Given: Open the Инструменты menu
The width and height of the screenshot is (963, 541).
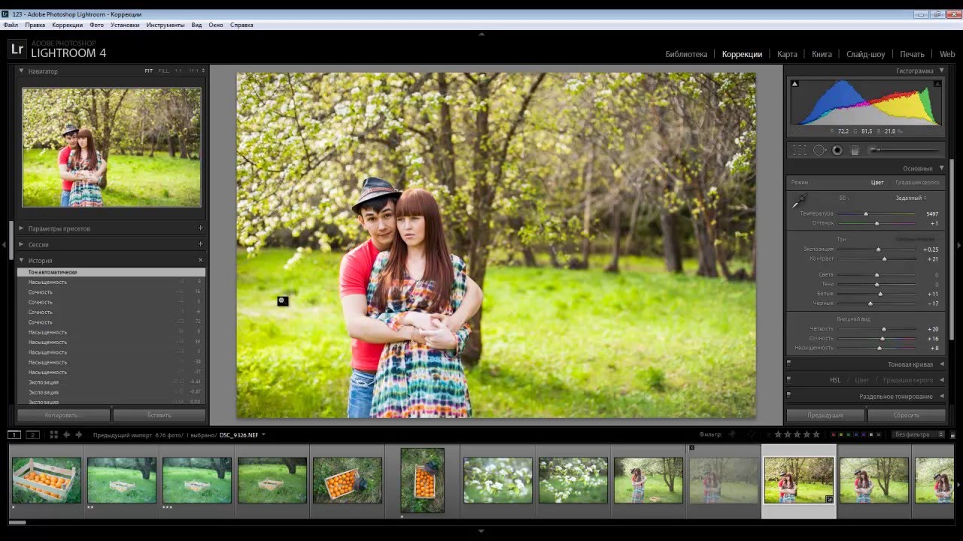Looking at the screenshot, I should (166, 25).
